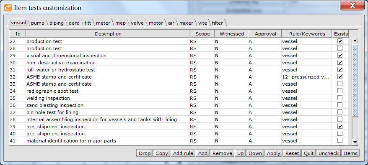This screenshot has height=165, width=368.
Task: Click the Scope column header
Action: click(x=202, y=34)
